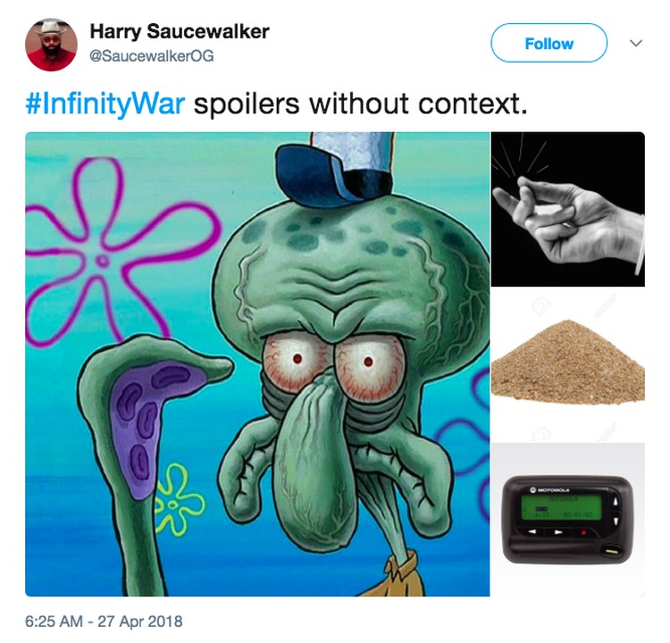The width and height of the screenshot is (670, 643).
Task: Click the Motorola logo on the pager
Action: coord(549,490)
